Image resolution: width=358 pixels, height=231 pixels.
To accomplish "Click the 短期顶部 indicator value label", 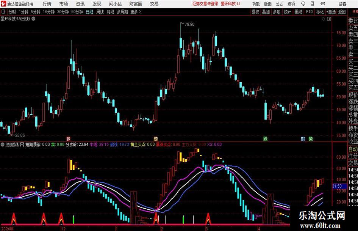I will pos(38,145).
